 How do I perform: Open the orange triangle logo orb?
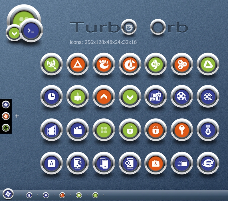point(78,64)
